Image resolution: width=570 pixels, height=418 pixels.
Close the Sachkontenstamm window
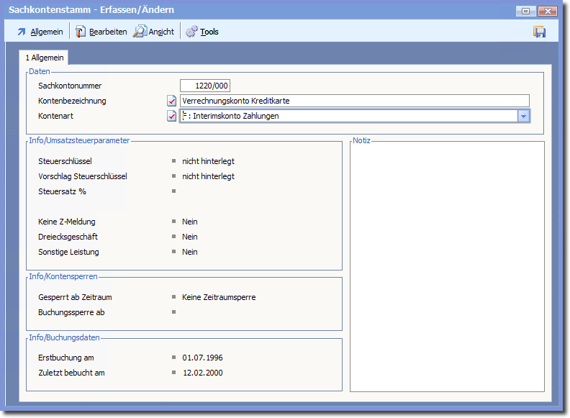click(x=547, y=11)
